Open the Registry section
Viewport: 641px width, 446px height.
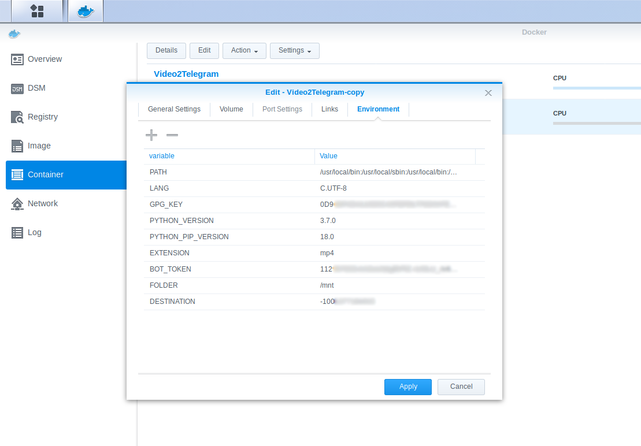point(43,117)
